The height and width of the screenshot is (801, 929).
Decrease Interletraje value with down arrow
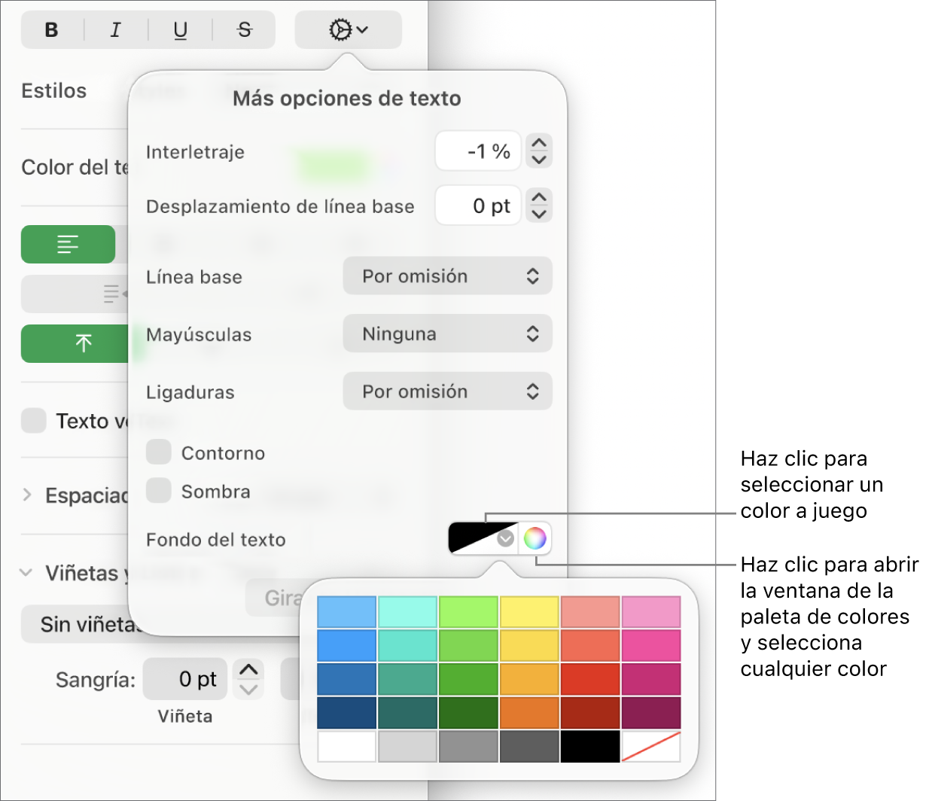539,160
